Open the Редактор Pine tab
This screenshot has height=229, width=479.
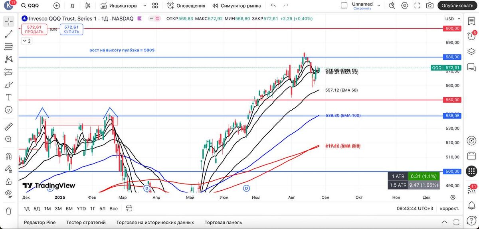click(40, 223)
